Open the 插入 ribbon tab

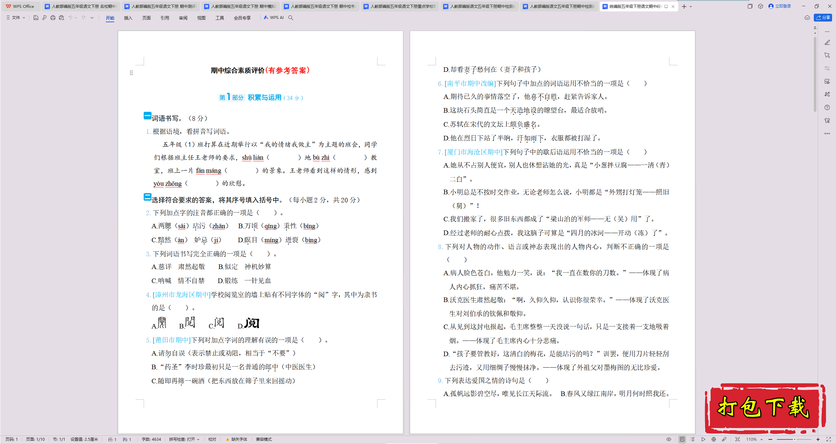128,18
